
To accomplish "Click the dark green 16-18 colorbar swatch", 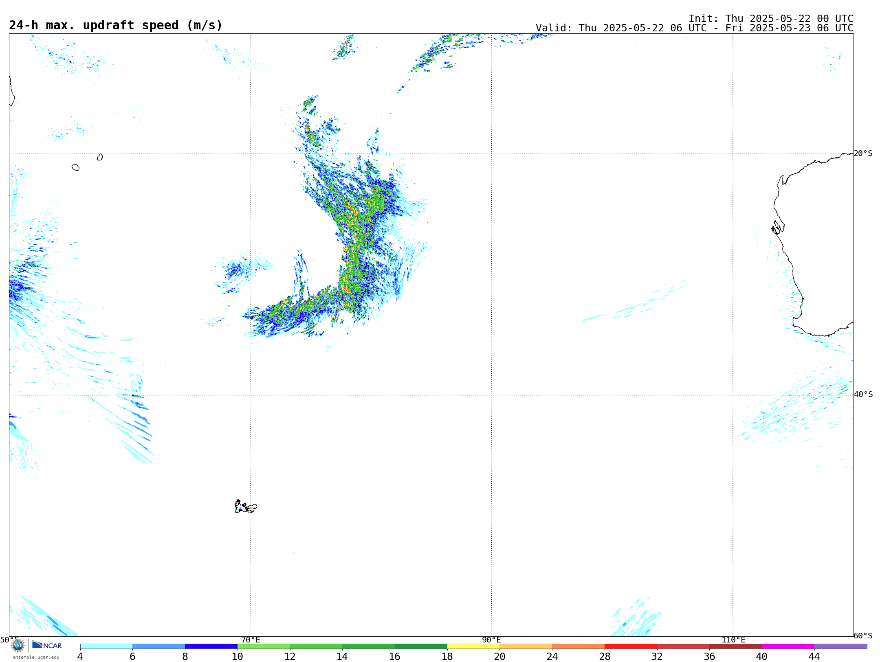I will pos(421,646).
